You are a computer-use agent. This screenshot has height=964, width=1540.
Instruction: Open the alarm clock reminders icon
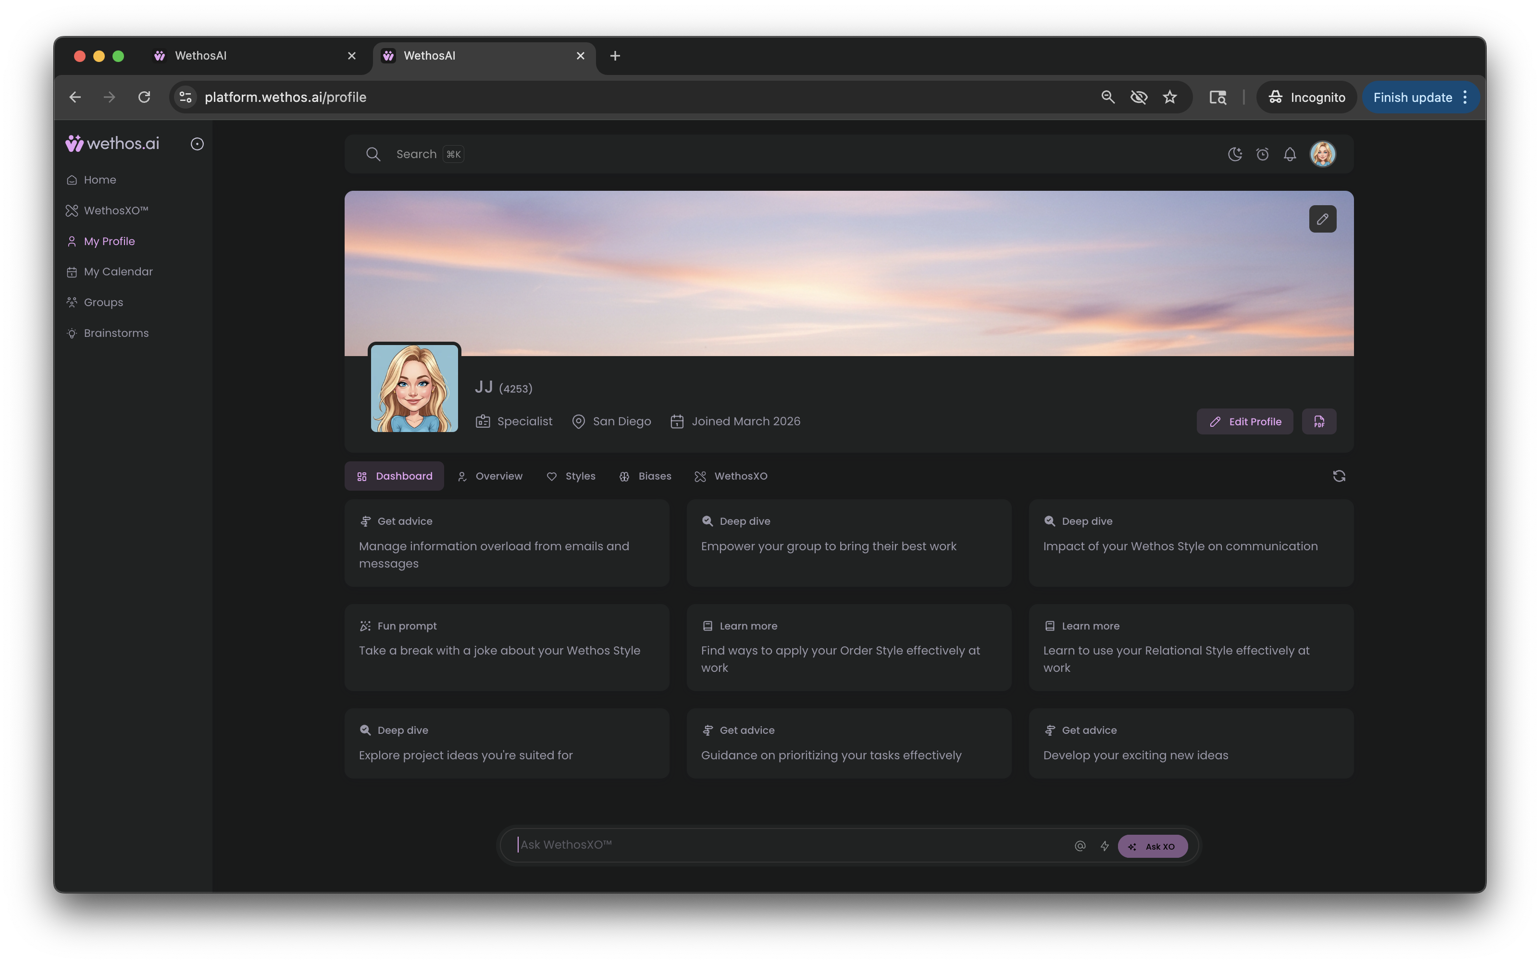1262,154
